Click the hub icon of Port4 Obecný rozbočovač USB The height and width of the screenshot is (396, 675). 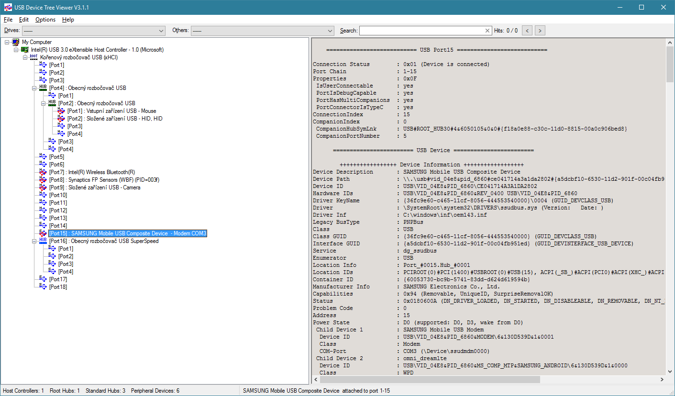tap(43, 88)
